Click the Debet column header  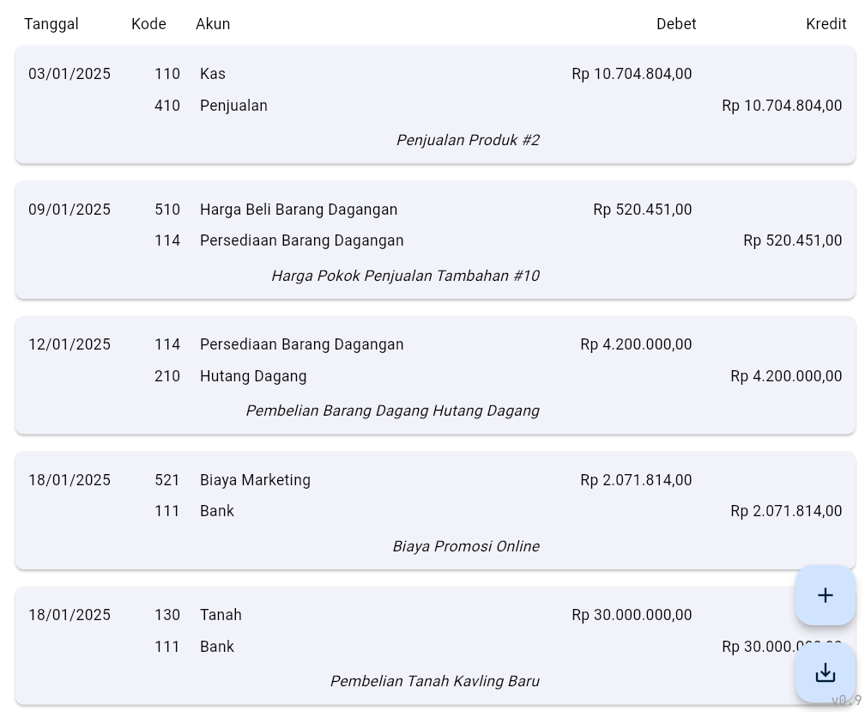(676, 24)
